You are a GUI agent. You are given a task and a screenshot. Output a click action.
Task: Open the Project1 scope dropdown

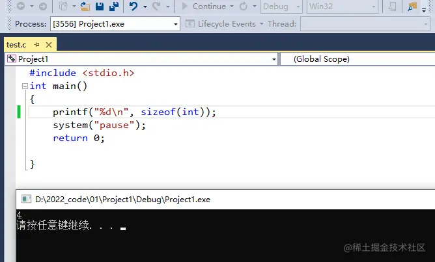(x=141, y=59)
